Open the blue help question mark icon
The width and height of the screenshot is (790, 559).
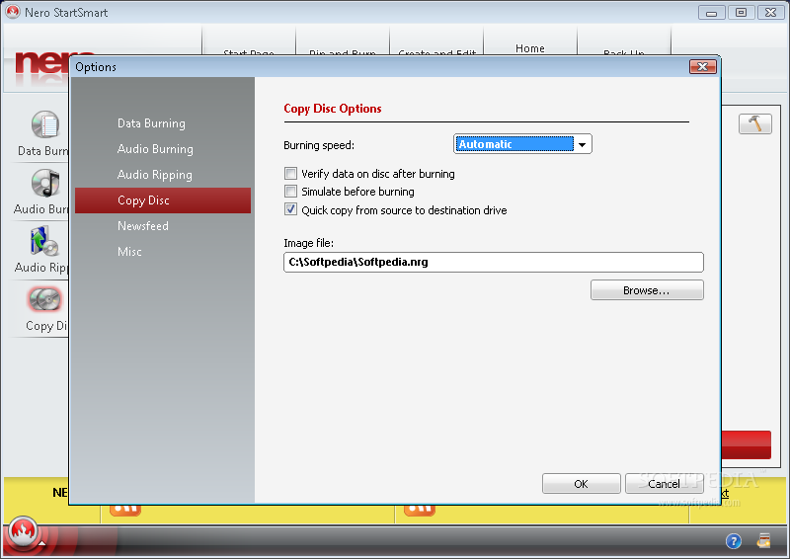(733, 541)
